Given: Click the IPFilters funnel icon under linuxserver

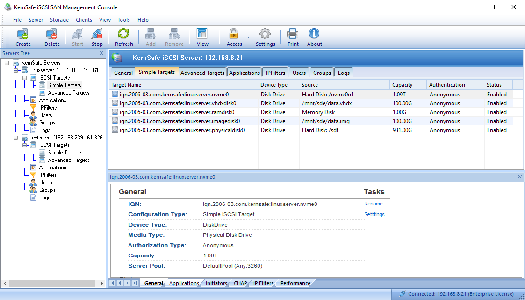Looking at the screenshot, I should [34, 108].
